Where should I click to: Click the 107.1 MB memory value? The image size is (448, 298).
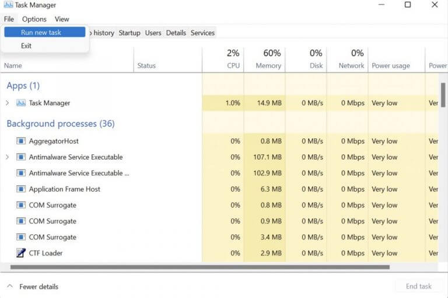click(267, 157)
